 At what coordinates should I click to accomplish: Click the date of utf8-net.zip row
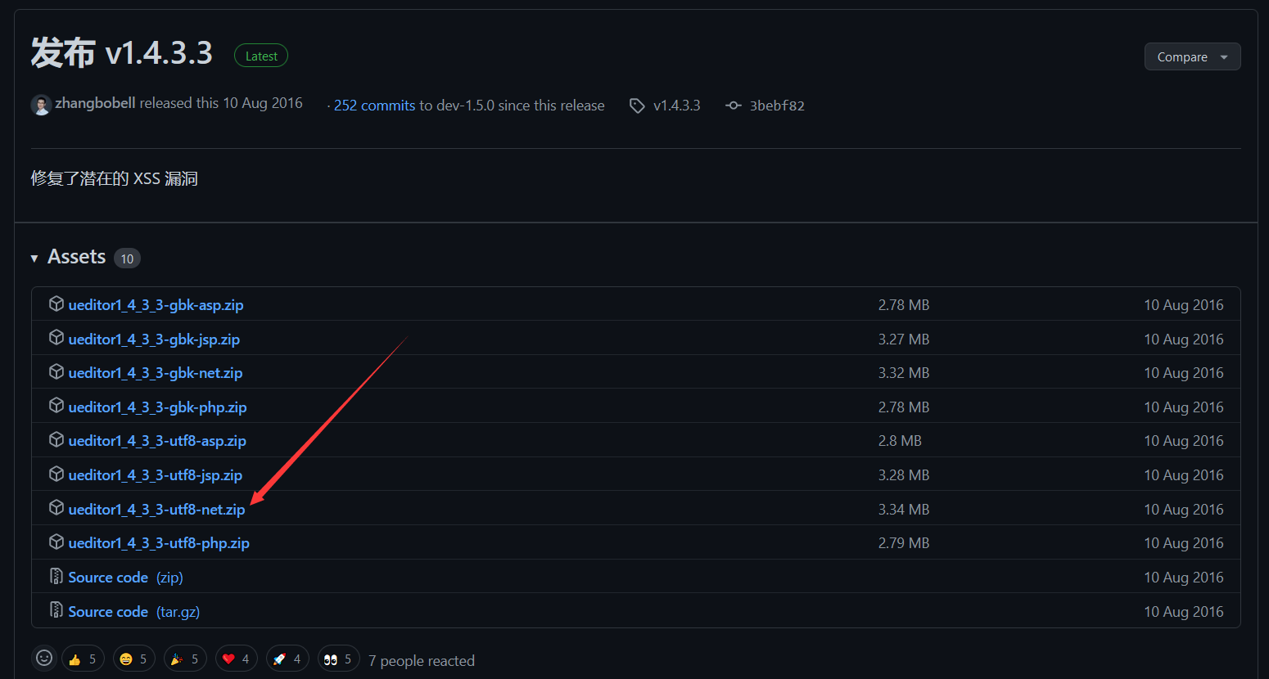1184,510
